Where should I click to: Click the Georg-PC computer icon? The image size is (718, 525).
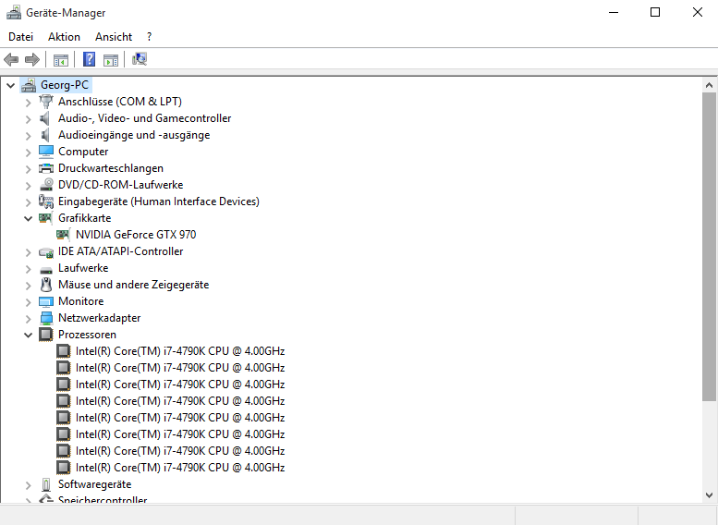coord(29,85)
